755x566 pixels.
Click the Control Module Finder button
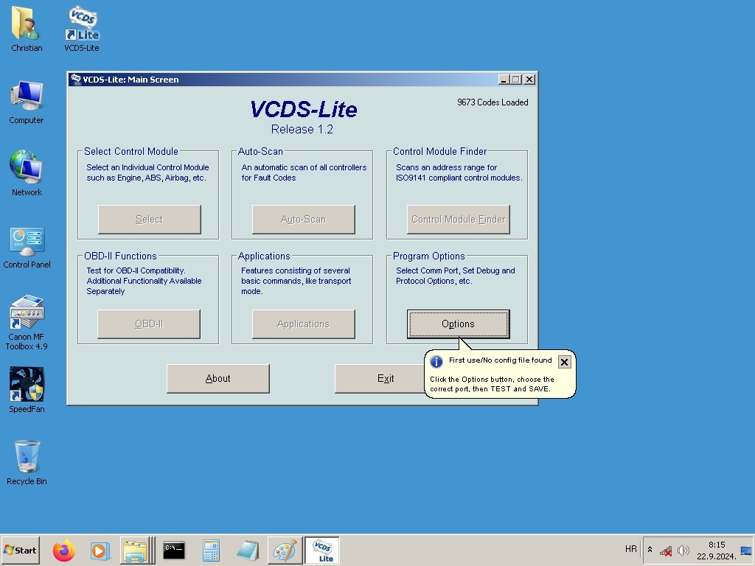click(458, 220)
